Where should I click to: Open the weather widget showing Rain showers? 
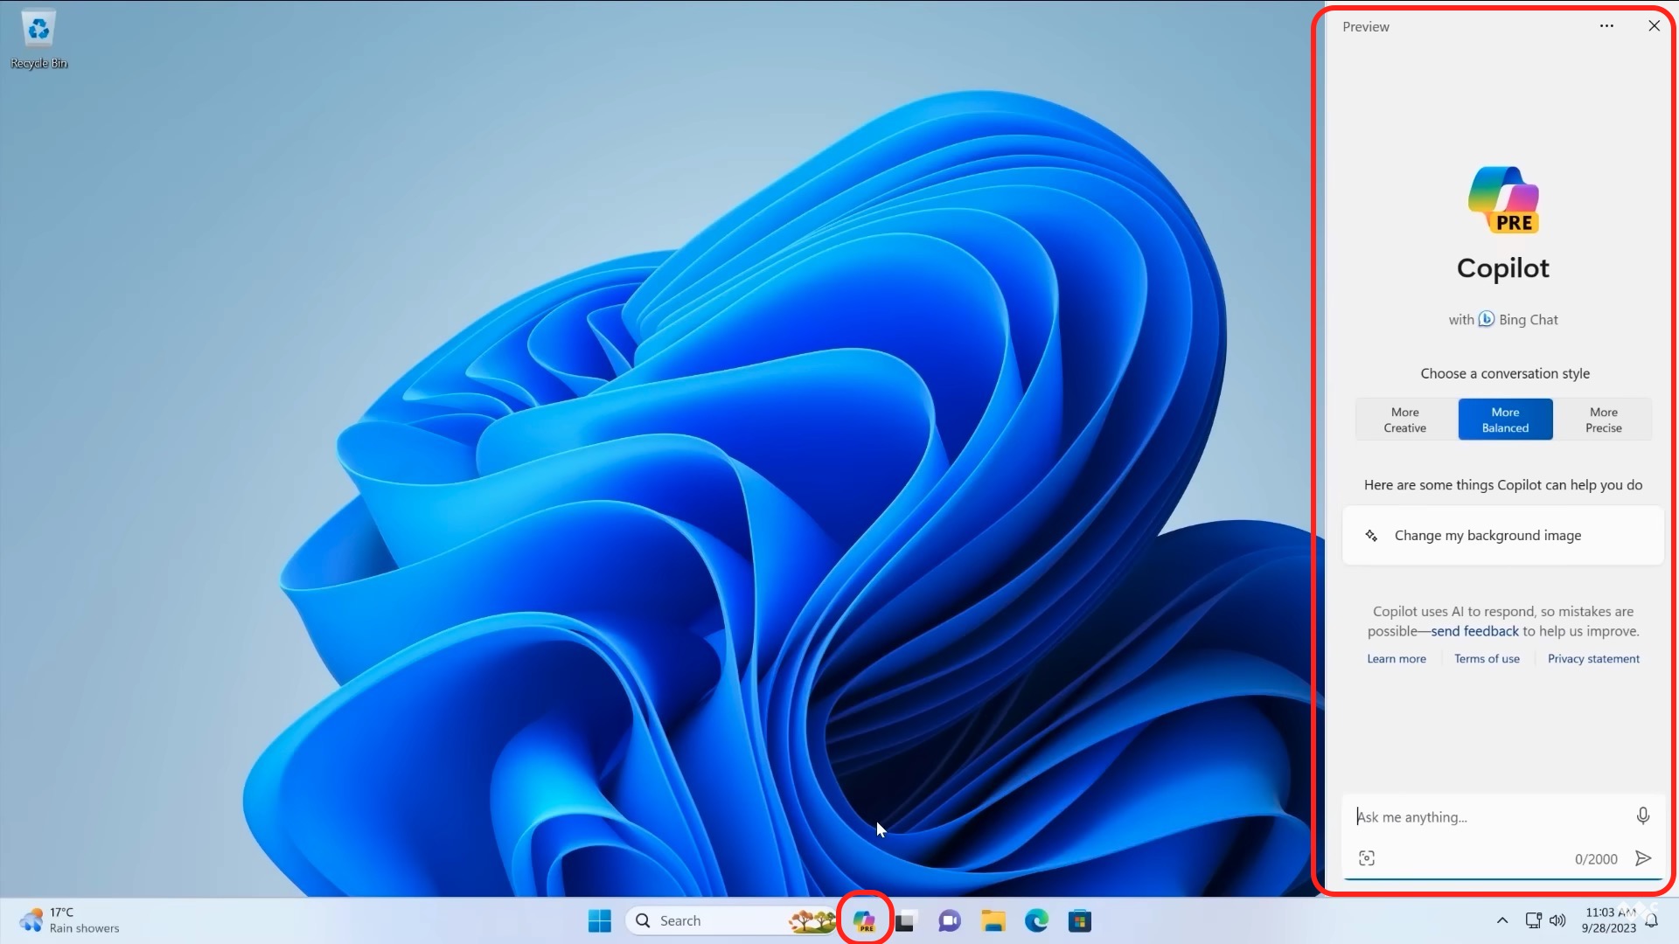click(x=70, y=920)
